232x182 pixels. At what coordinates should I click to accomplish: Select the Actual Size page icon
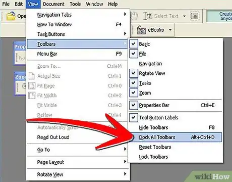point(32,76)
